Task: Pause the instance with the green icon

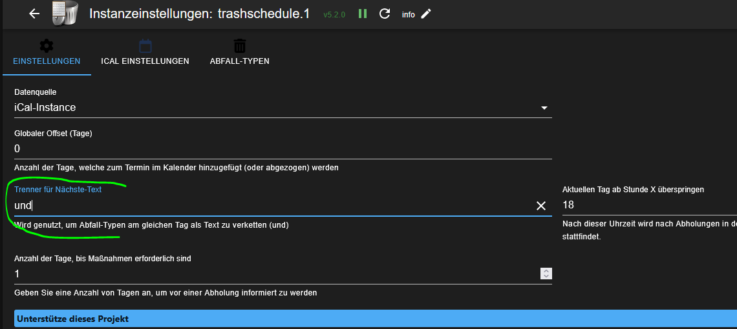Action: [363, 14]
